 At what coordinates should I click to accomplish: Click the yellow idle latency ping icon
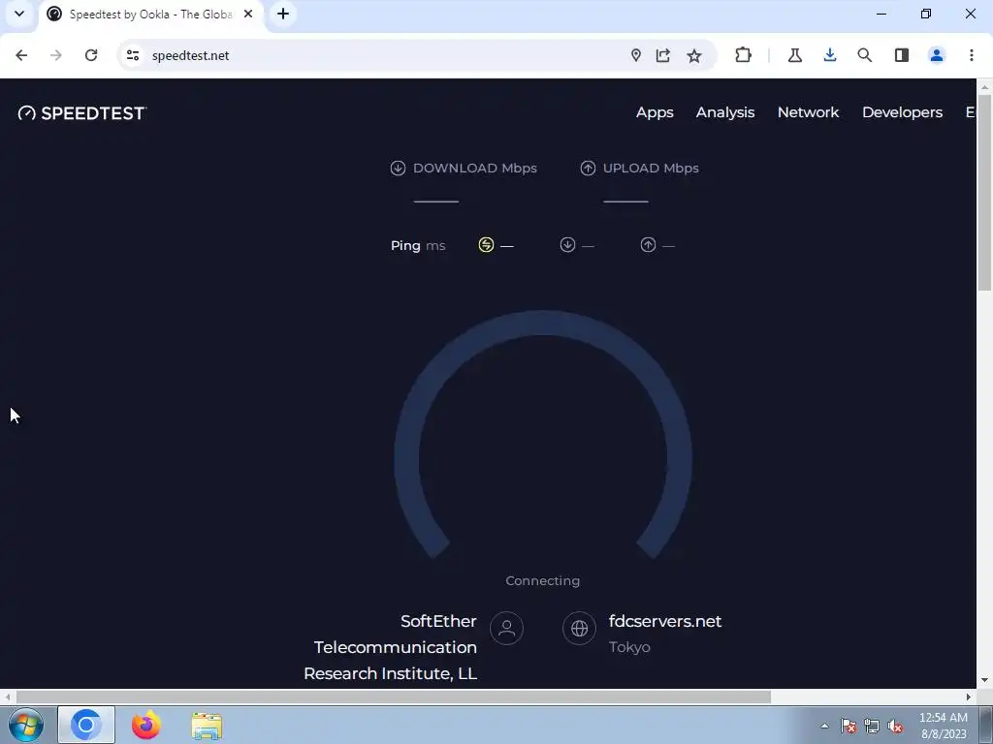[486, 245]
